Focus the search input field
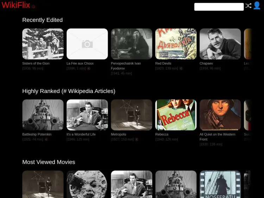Screen dimensions: 264x198 coord(219,7)
